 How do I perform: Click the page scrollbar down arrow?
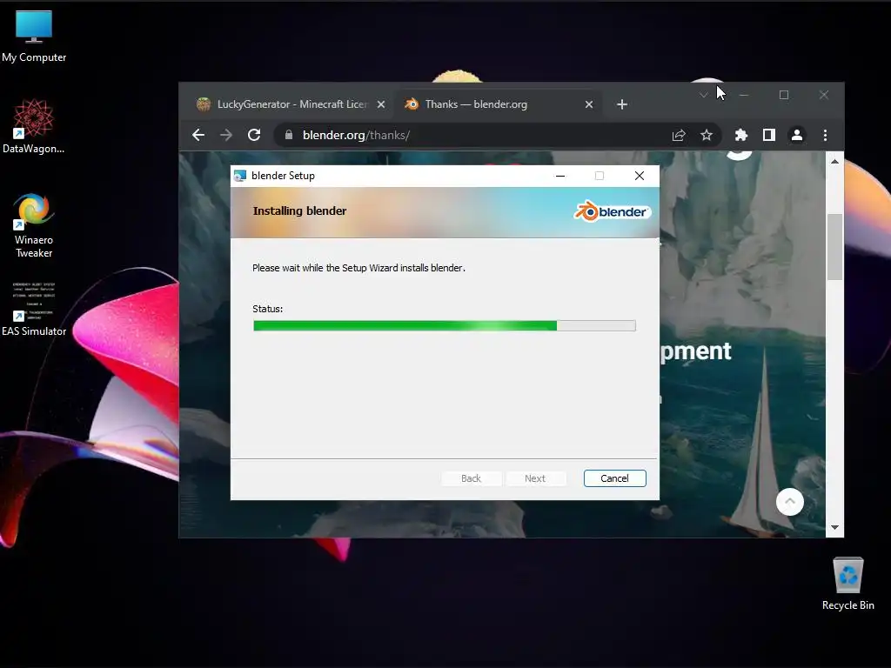click(834, 528)
